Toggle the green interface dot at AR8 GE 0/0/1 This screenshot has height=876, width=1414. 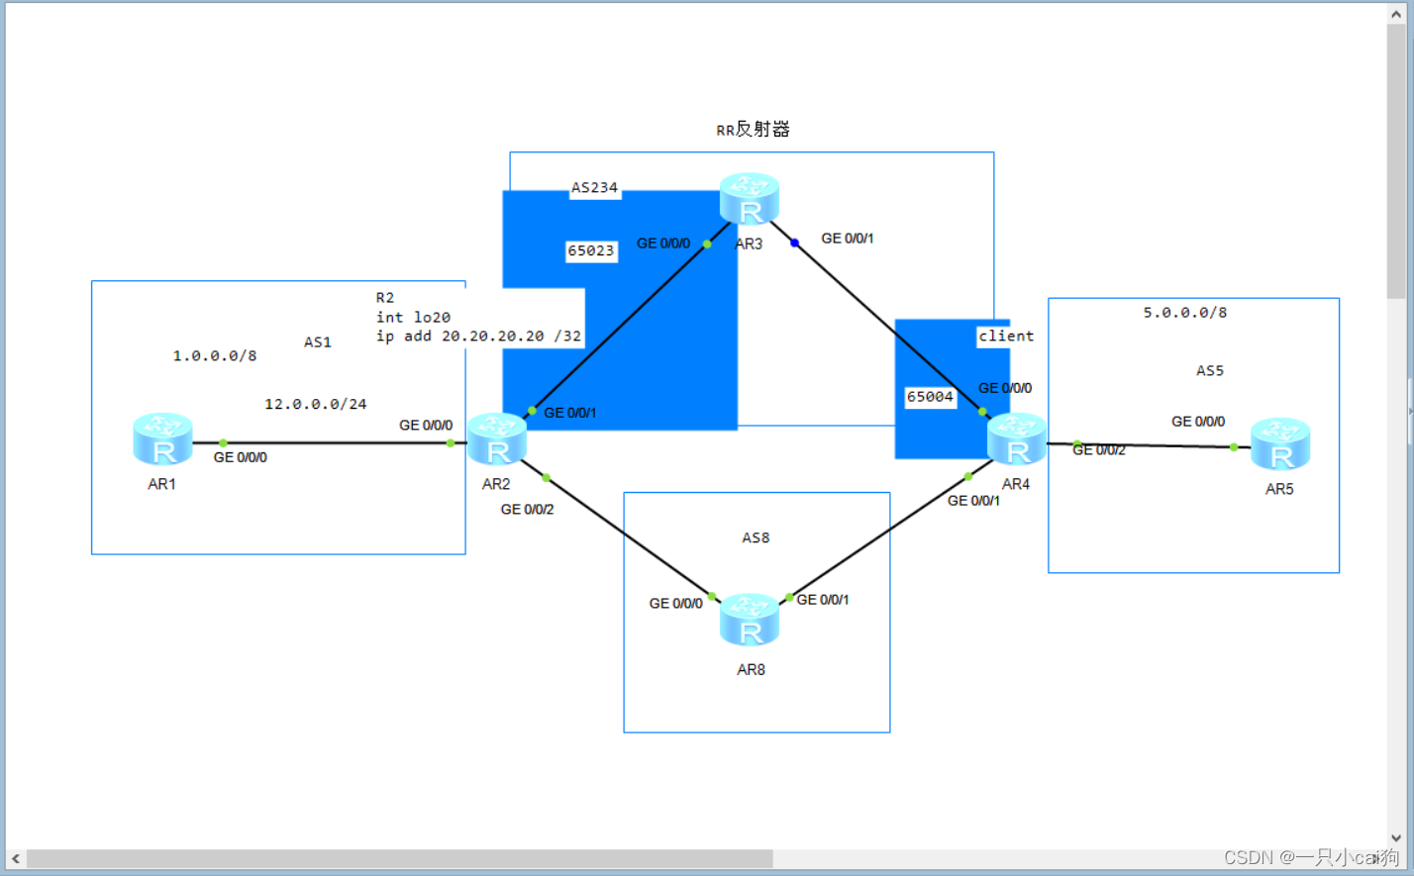coord(789,599)
